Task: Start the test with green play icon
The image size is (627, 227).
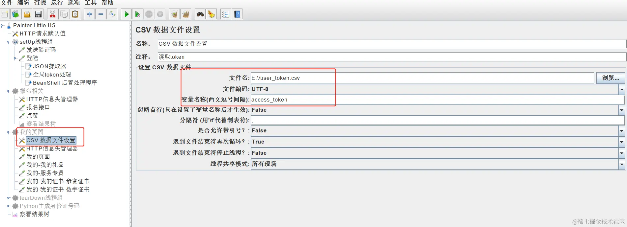Action: 126,14
